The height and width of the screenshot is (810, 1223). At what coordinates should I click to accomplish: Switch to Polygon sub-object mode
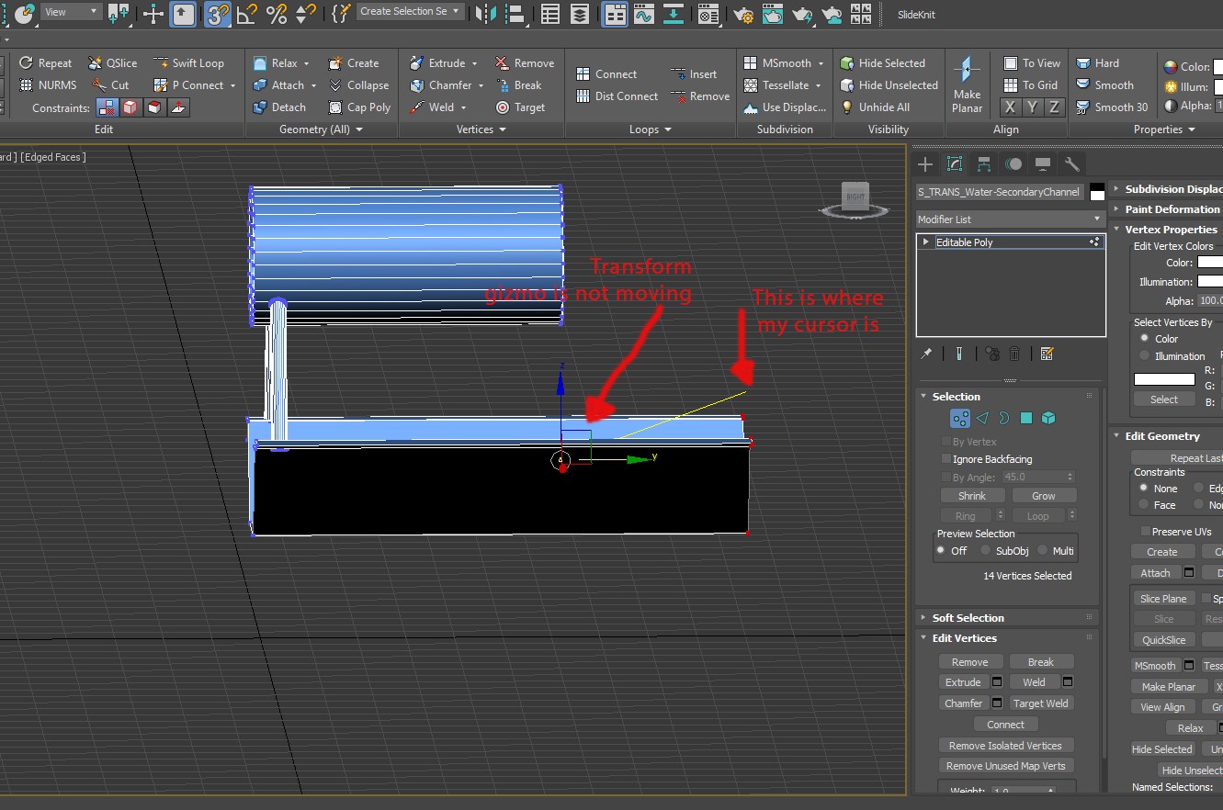click(1026, 418)
